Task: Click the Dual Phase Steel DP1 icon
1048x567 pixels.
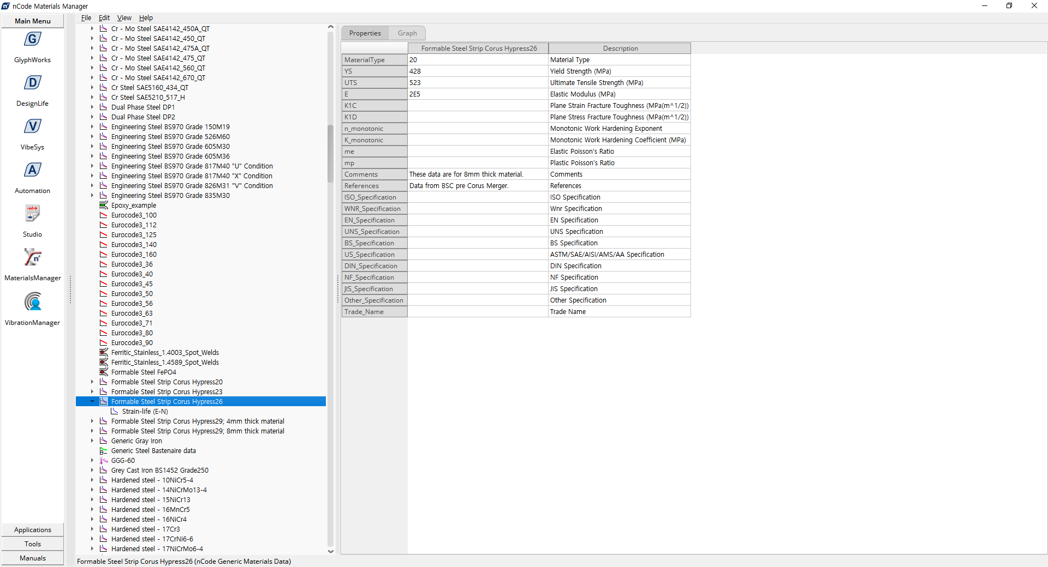Action: point(104,107)
